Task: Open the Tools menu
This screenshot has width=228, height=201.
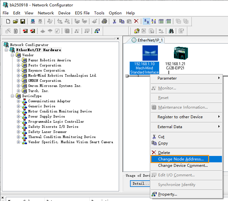Action: (x=99, y=13)
